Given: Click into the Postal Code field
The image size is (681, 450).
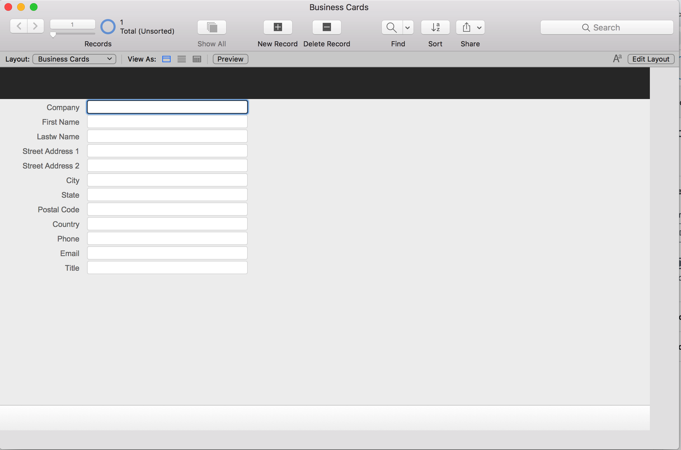Looking at the screenshot, I should click(167, 209).
